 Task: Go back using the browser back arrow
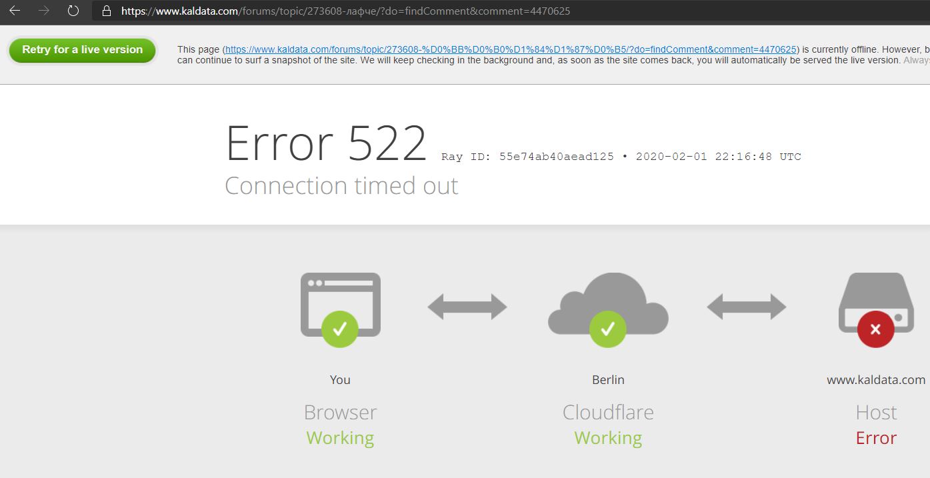click(15, 11)
